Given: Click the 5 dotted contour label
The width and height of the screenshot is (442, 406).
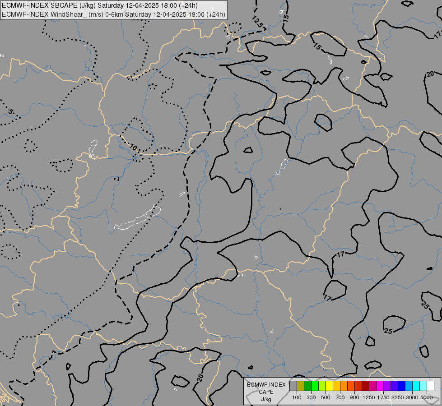Looking at the screenshot, I should tap(10, 111).
